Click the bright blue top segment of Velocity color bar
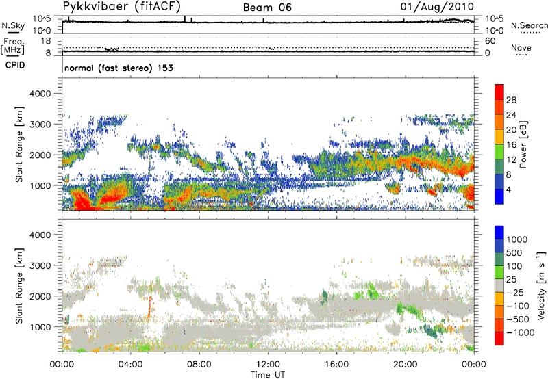This screenshot has width=548, height=379. tap(499, 233)
